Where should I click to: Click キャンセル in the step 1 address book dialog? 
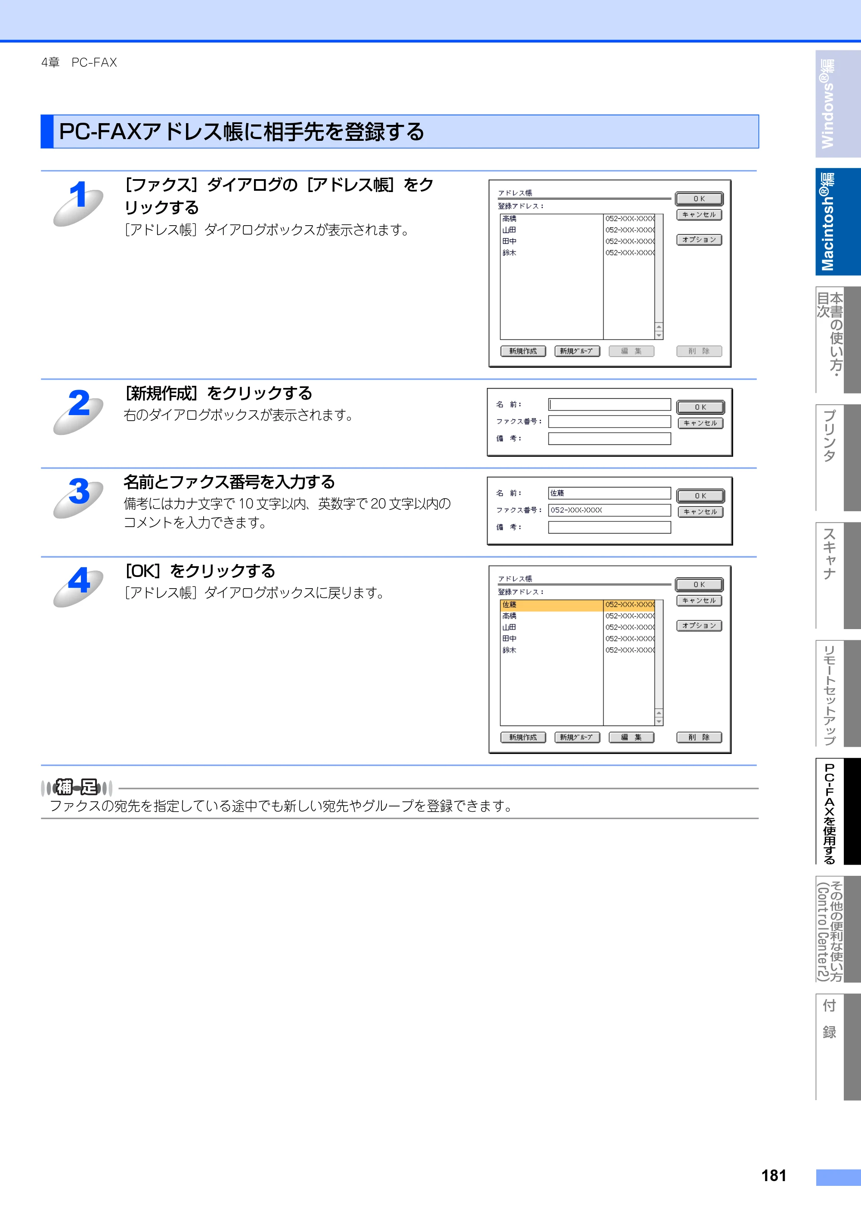click(x=699, y=214)
